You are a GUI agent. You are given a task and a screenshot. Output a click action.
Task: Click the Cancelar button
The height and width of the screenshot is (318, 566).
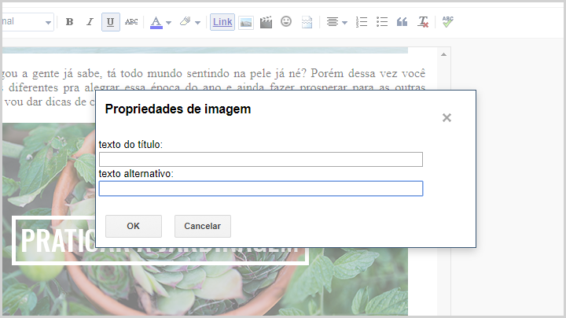click(x=203, y=226)
